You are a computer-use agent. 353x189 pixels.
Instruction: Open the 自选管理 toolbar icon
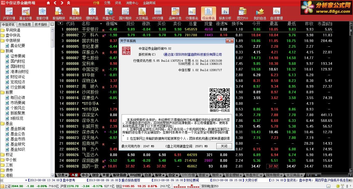pos(276,13)
